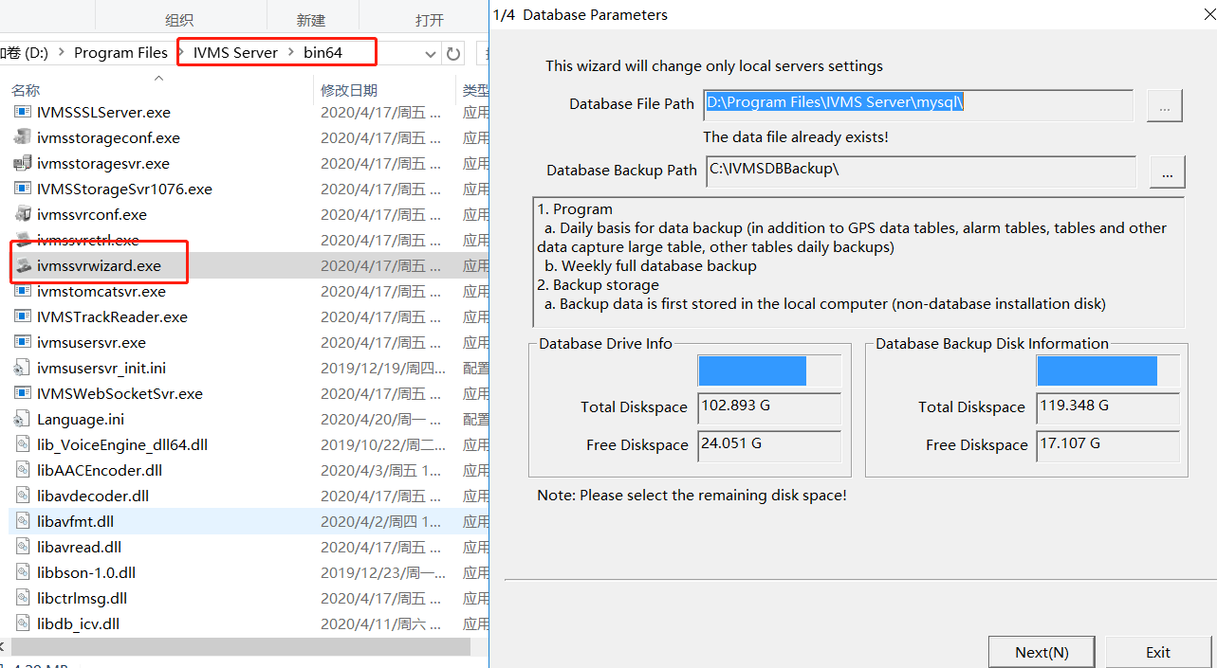Viewport: 1217px width, 668px height.
Task: Open the 组织 ribbon group
Action: point(179,20)
